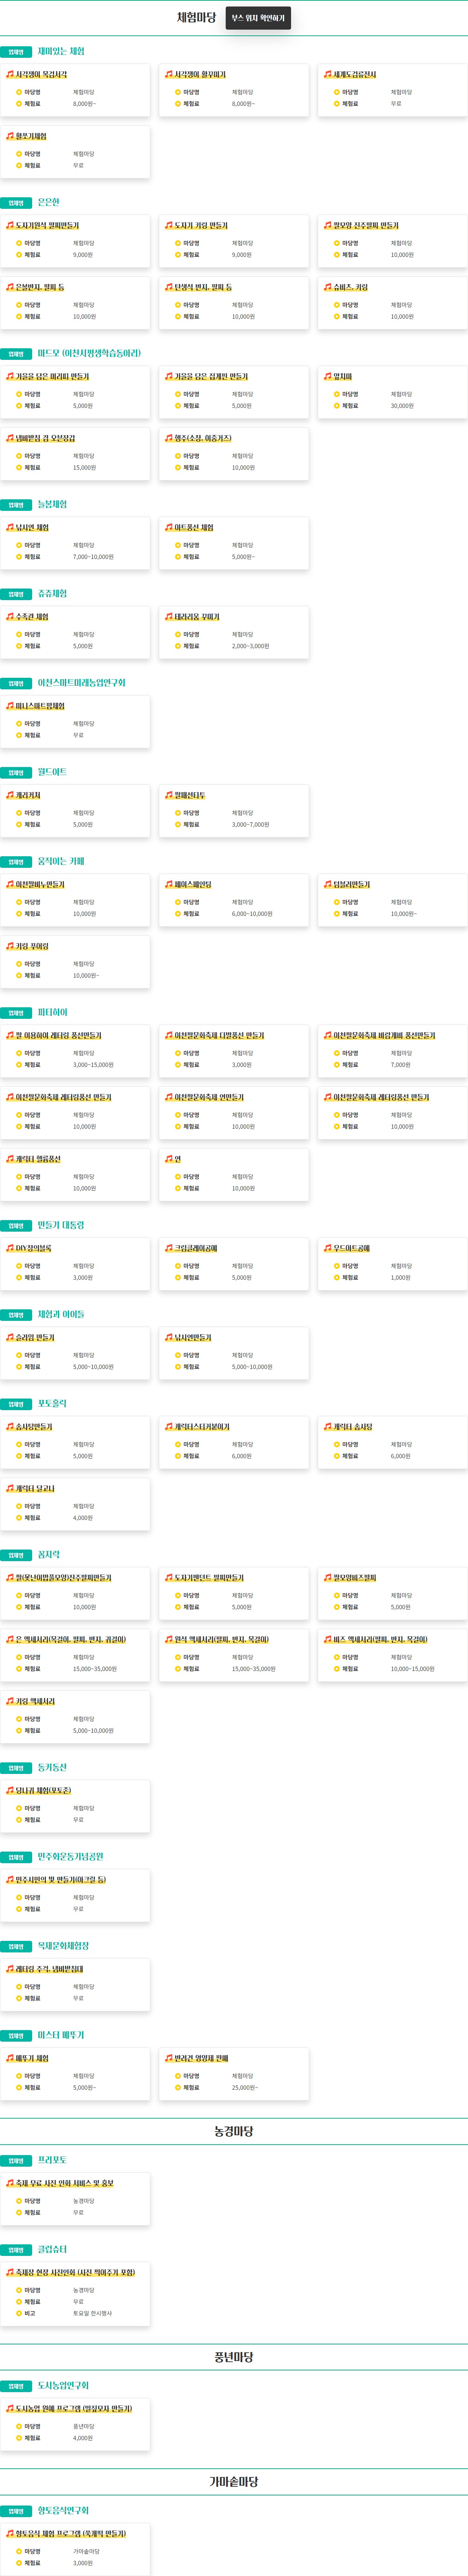Click the note icon beside 연 card title
The image size is (468, 2576).
coord(169,1159)
